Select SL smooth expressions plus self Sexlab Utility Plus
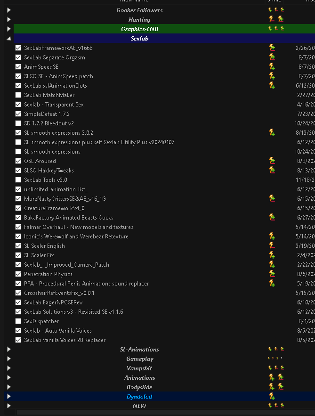Image resolution: width=315 pixels, height=416 pixels. coord(99,142)
